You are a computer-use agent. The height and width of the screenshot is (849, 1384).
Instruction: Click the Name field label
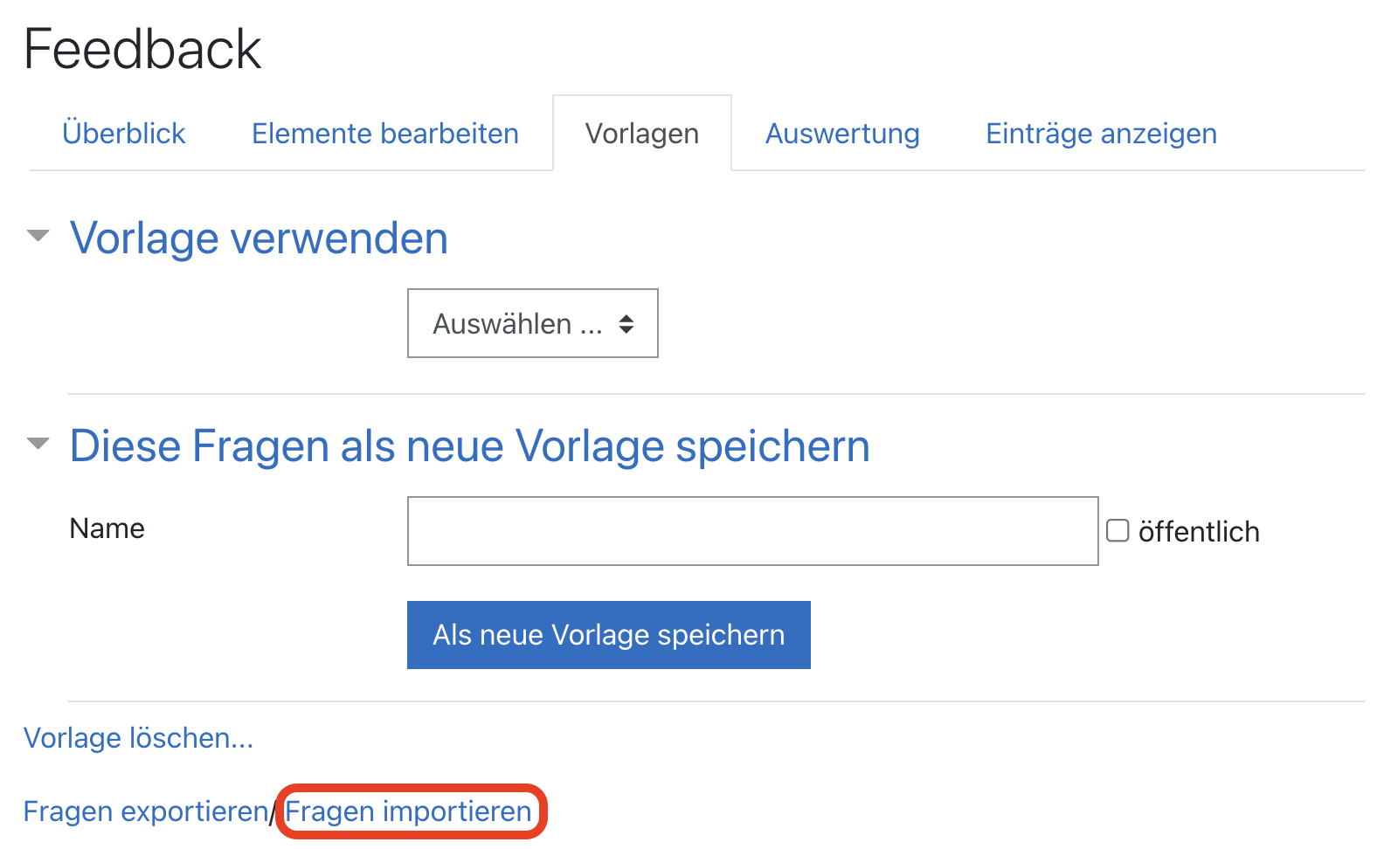pos(107,528)
